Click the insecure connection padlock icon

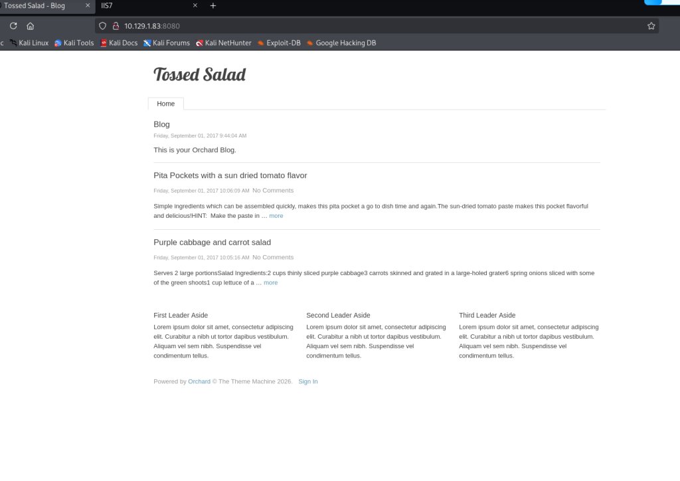coord(115,26)
